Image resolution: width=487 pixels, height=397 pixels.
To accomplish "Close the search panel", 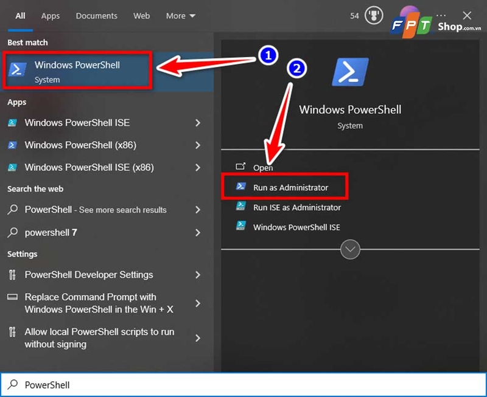I will pos(467,16).
